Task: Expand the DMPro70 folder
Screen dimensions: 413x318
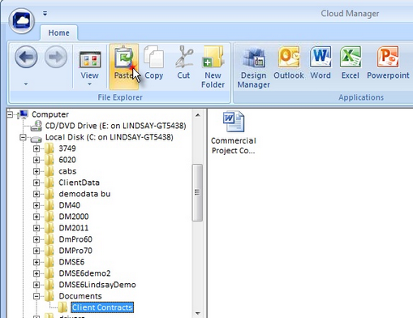Action: tap(37, 251)
